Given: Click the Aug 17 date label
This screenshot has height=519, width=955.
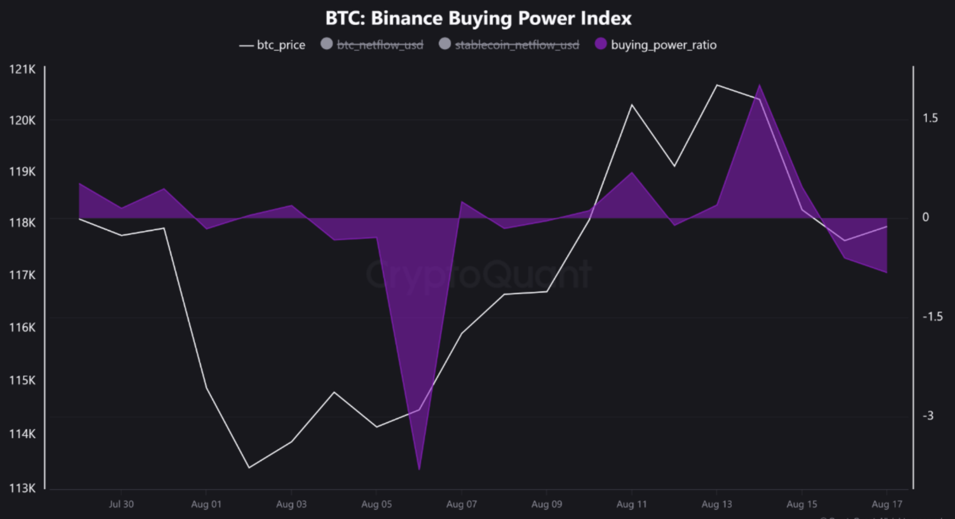Looking at the screenshot, I should click(x=887, y=504).
